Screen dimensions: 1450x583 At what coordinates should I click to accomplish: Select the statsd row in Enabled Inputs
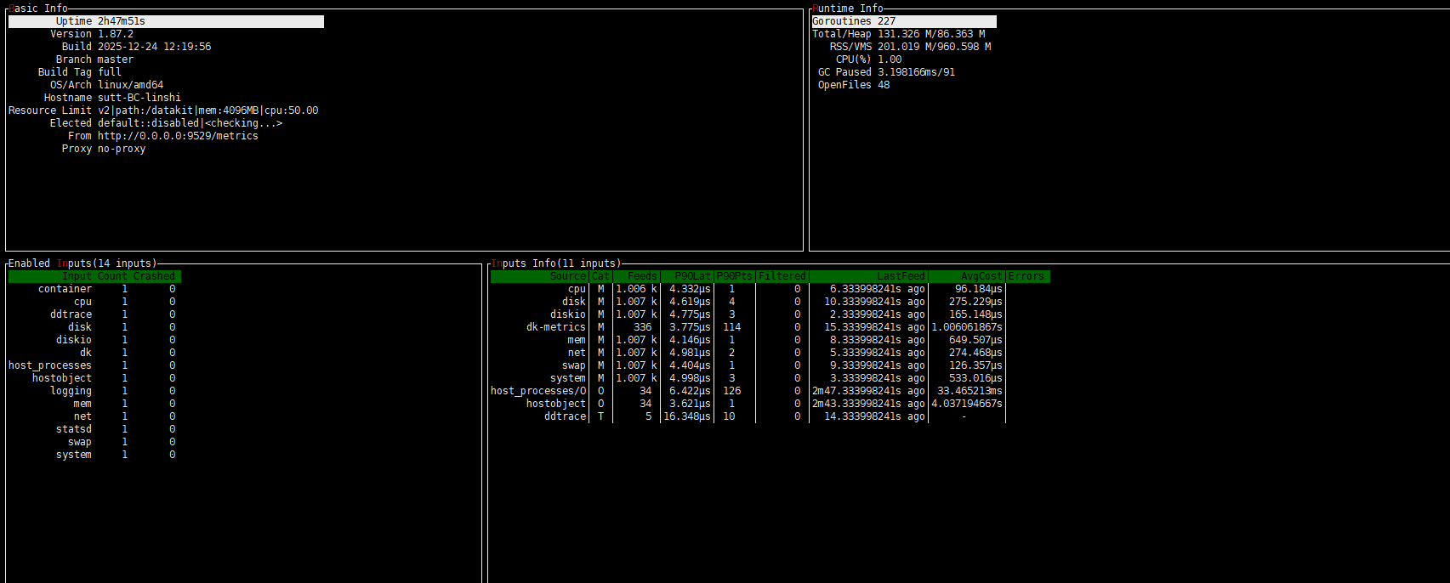[74, 429]
